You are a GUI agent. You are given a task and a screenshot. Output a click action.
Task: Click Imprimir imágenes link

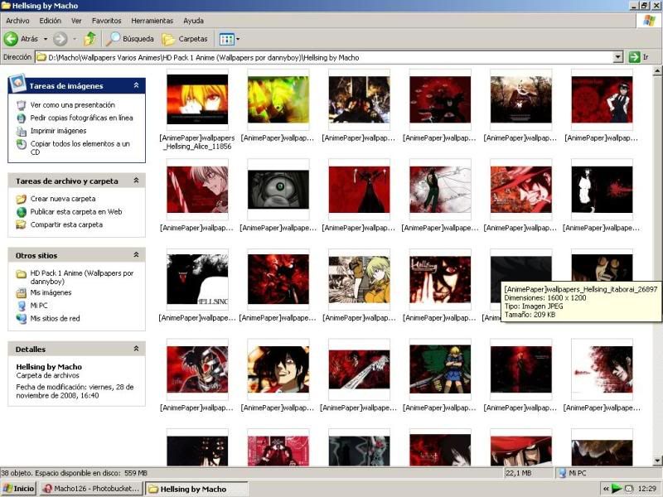pos(58,131)
